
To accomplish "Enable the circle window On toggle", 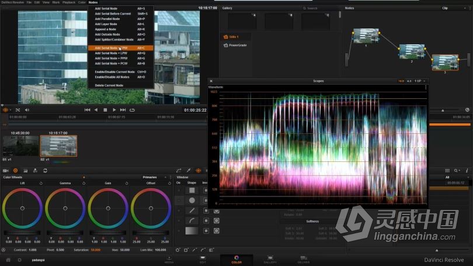I will click(x=179, y=201).
